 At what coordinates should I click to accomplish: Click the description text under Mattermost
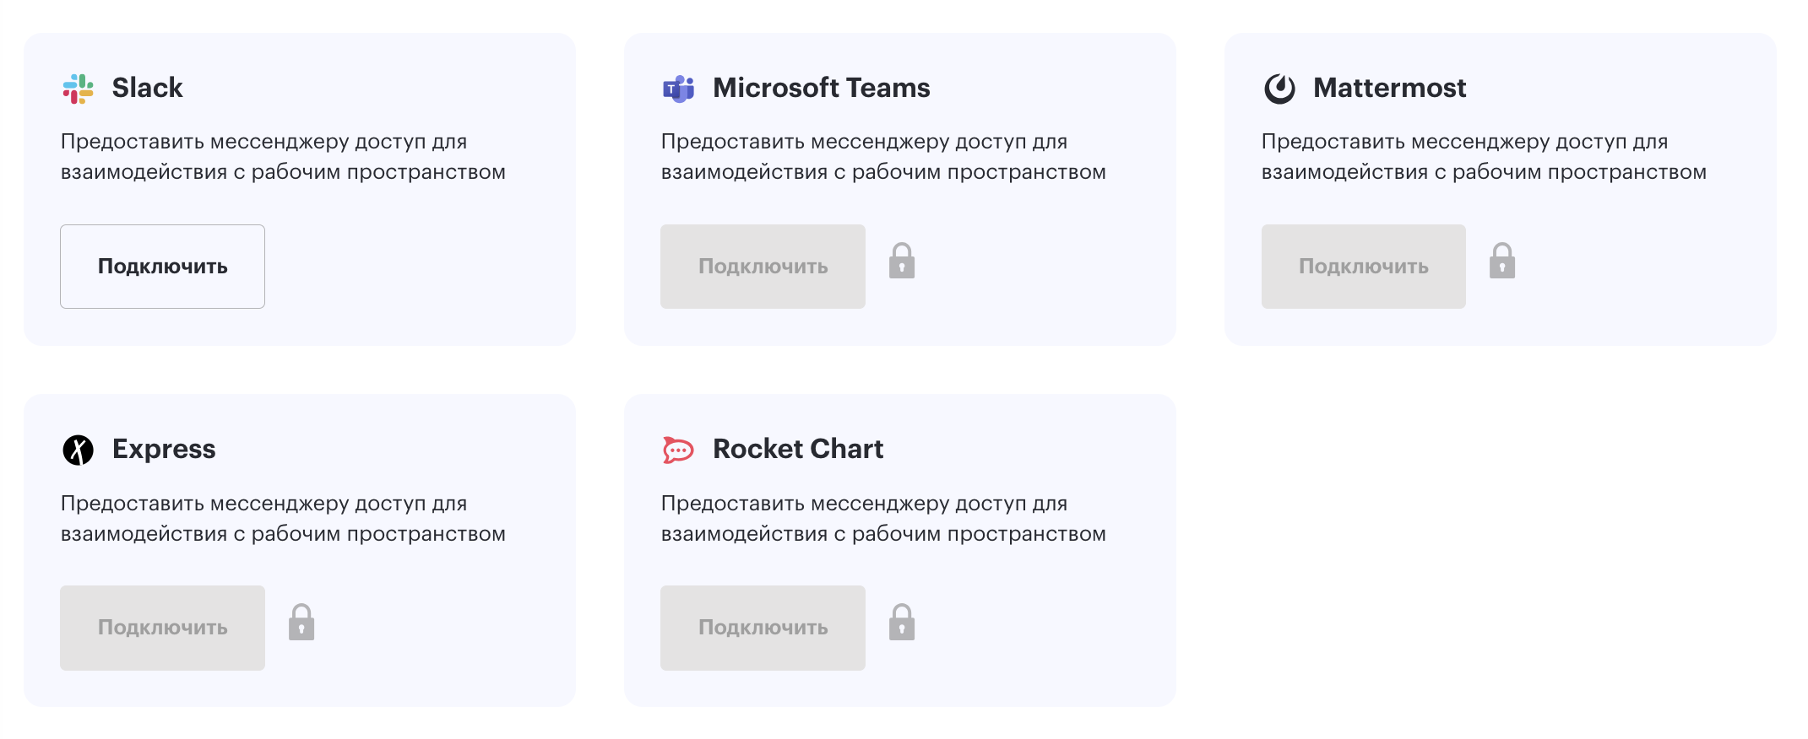1484,157
